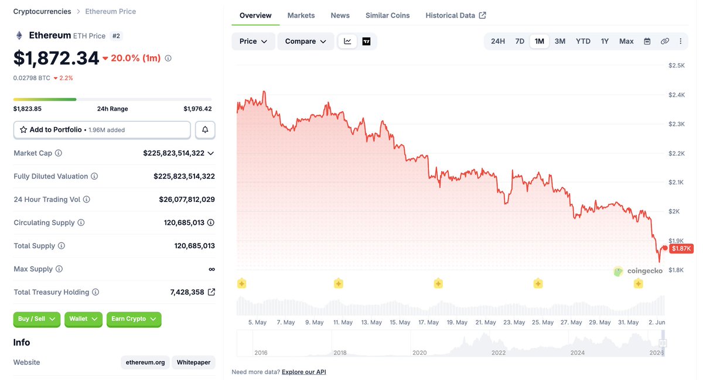Switch to the line chart view icon
The width and height of the screenshot is (703, 380).
[x=347, y=41]
